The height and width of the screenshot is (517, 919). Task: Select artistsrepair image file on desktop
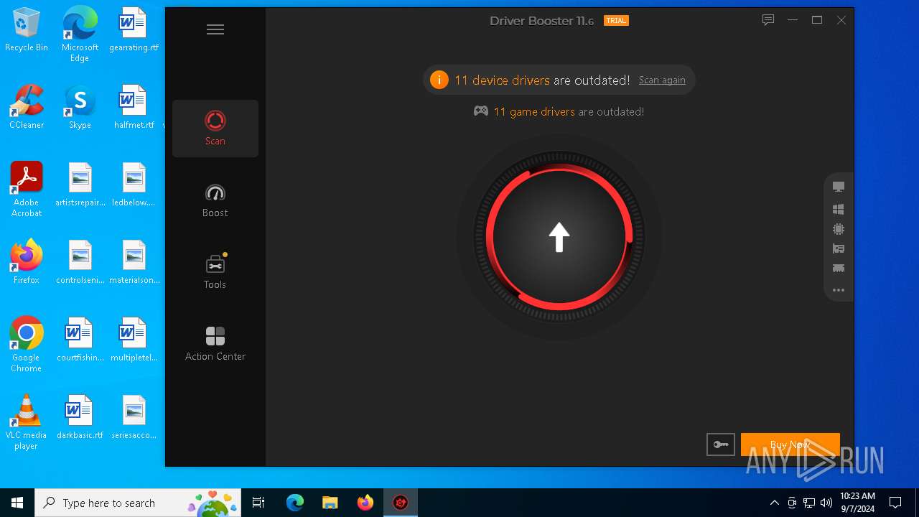[80, 185]
